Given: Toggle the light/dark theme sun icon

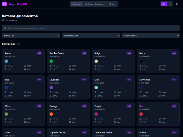Looking at the screenshot, I should point(177,4).
